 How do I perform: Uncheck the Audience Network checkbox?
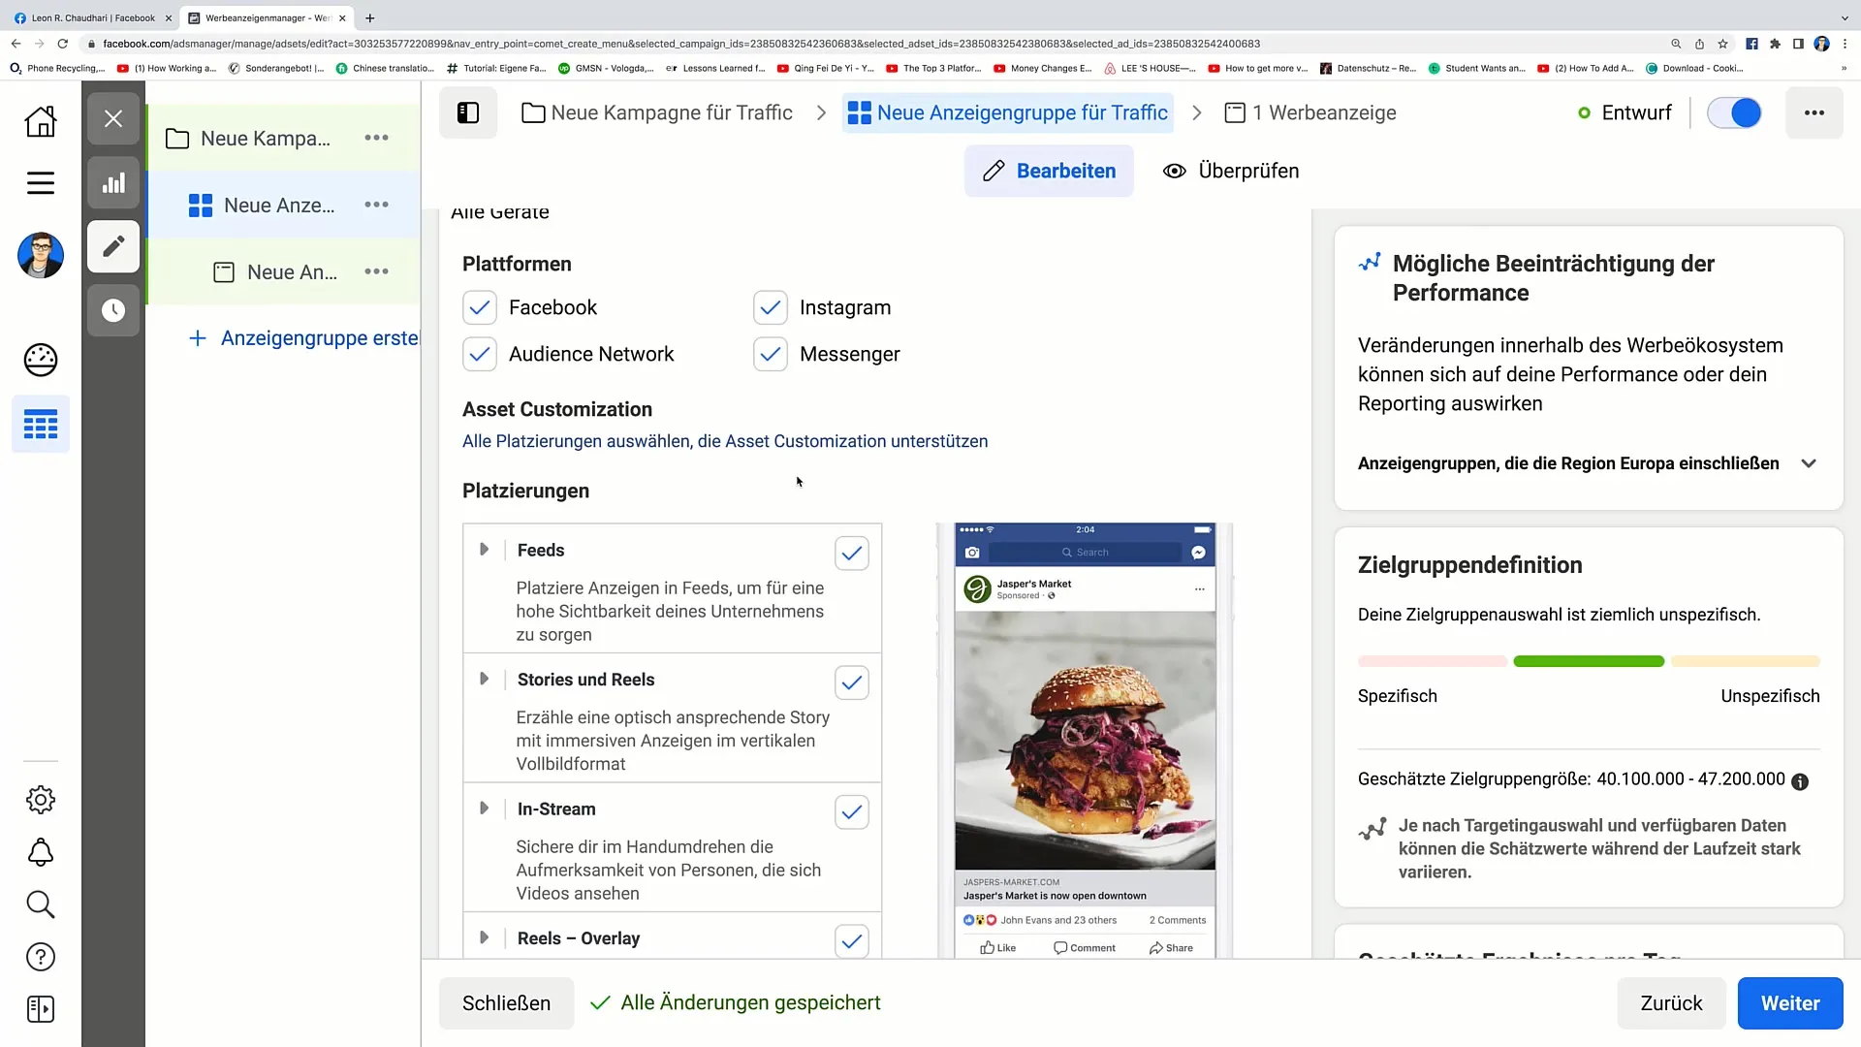click(480, 354)
